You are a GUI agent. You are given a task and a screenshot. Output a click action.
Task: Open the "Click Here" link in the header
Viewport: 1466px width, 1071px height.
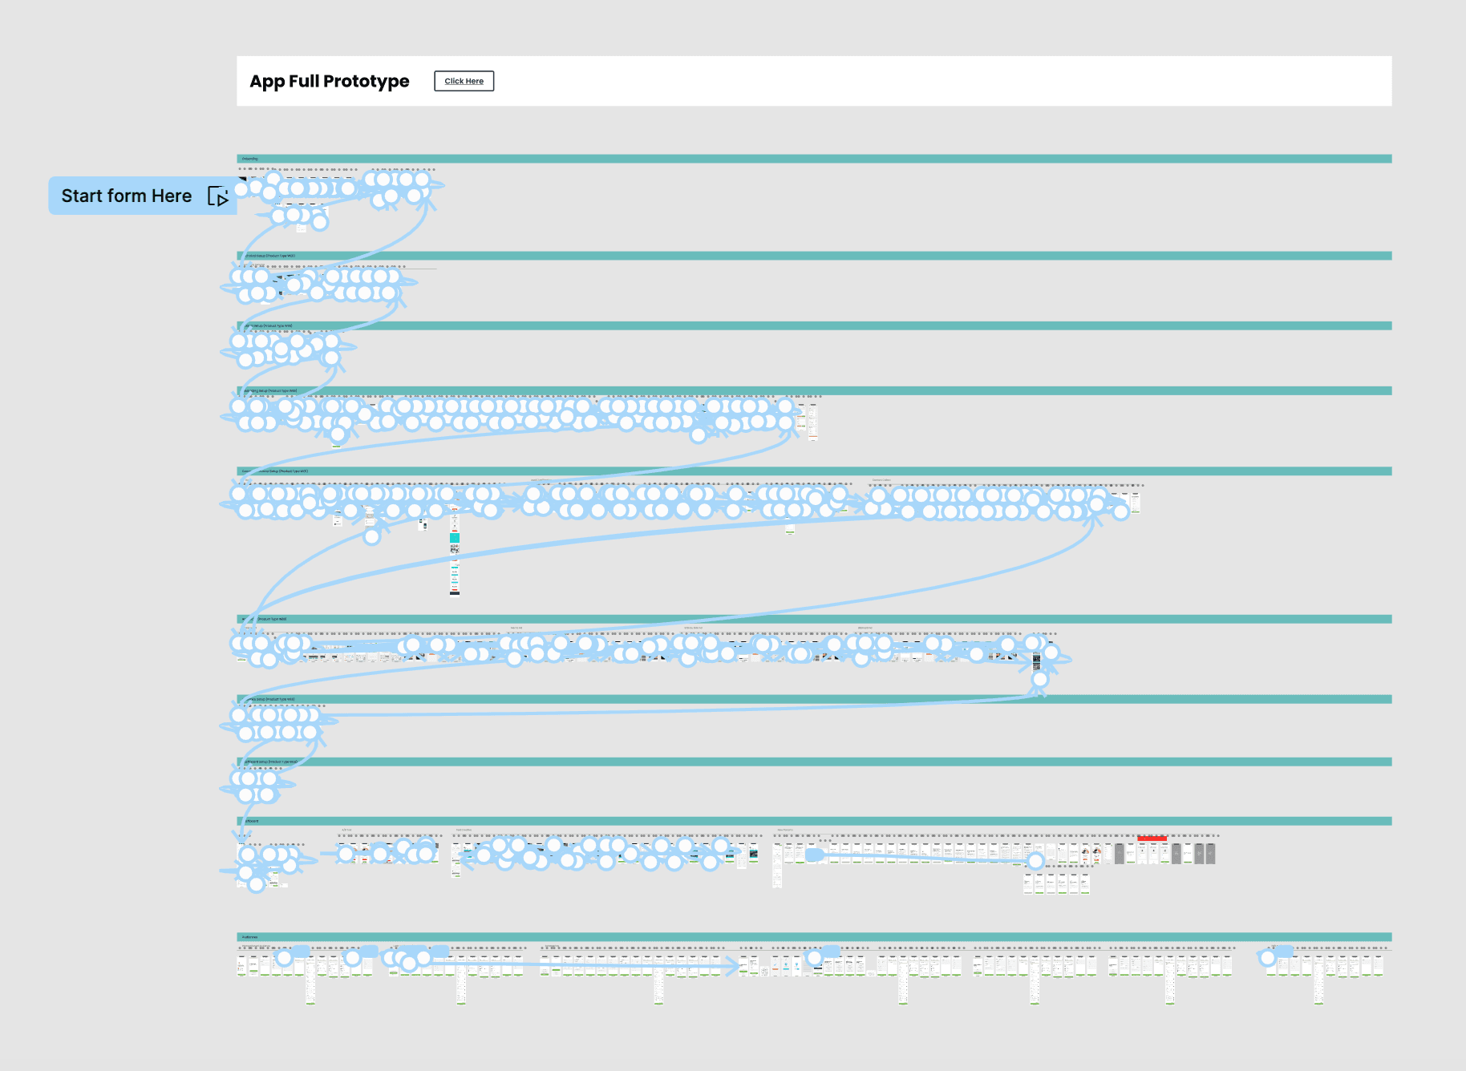pyautogui.click(x=464, y=81)
